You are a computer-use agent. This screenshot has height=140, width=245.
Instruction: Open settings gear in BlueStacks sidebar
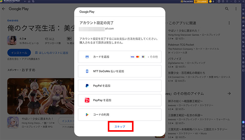(x=243, y=126)
